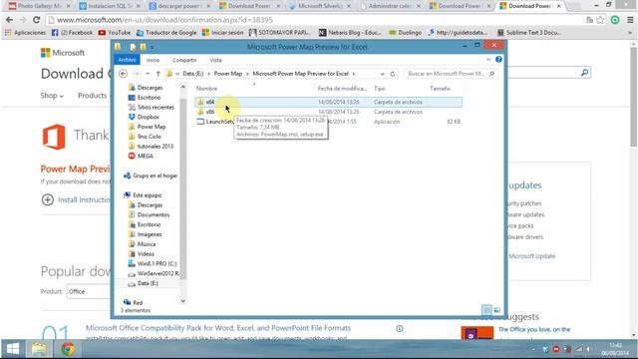The image size is (638, 359).
Task: Click the 3 elementos status text
Action: pyautogui.click(x=136, y=310)
